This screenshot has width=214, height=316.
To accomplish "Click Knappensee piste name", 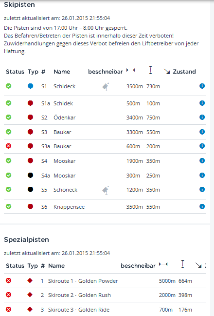I will click(69, 207).
